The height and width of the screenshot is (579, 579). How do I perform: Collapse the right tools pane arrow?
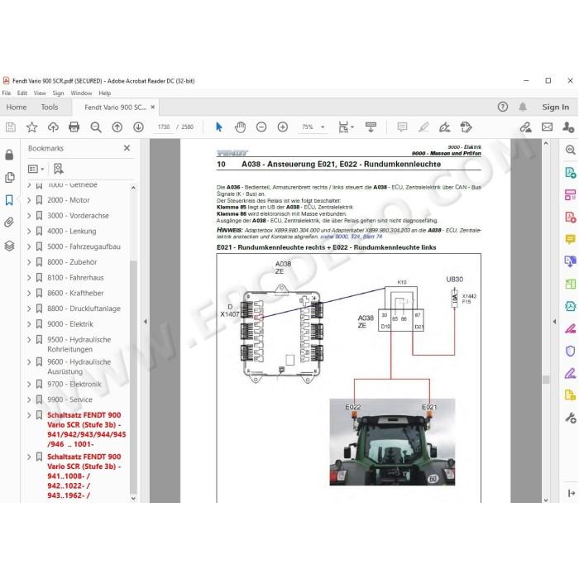coord(554,322)
